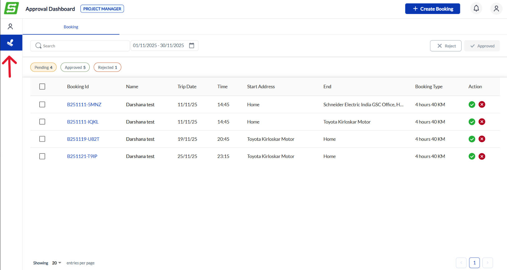Open booking link B251111-IQKL
The image size is (507, 270).
pos(83,122)
